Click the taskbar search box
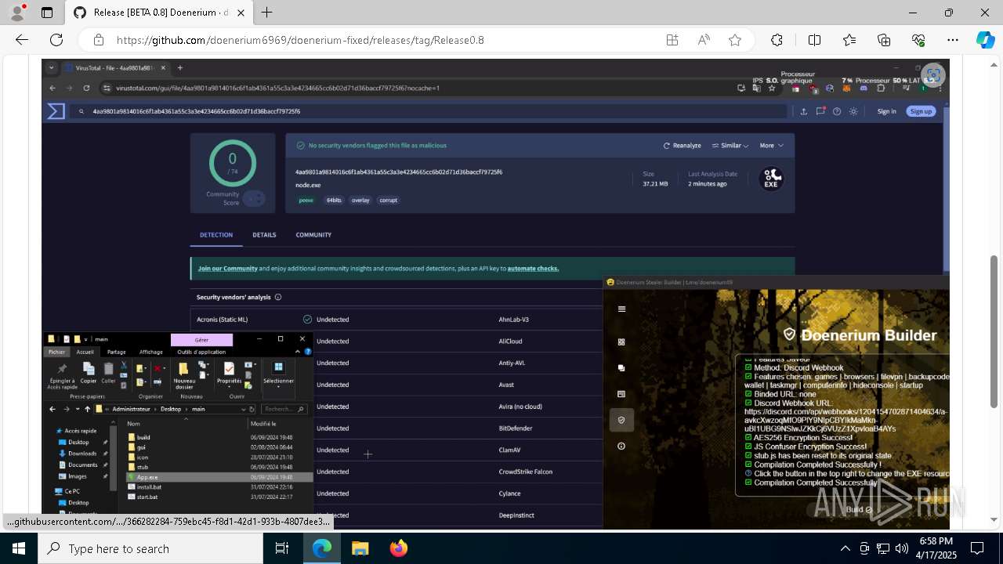This screenshot has width=1003, height=564. (151, 548)
